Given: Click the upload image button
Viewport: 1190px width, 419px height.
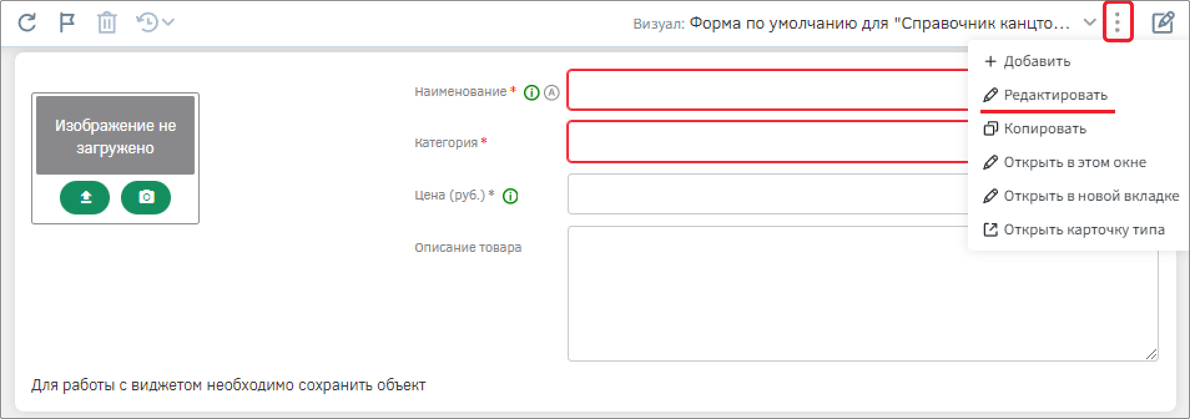Looking at the screenshot, I should 85,197.
